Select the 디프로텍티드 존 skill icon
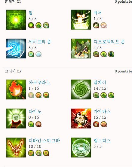Viewport: 132px width, 167px height. coord(81,48)
